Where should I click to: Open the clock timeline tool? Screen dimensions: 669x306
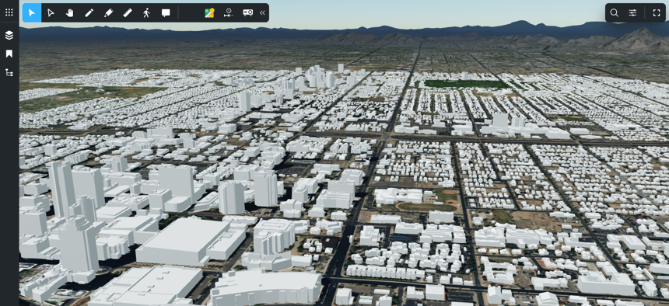[x=229, y=12]
